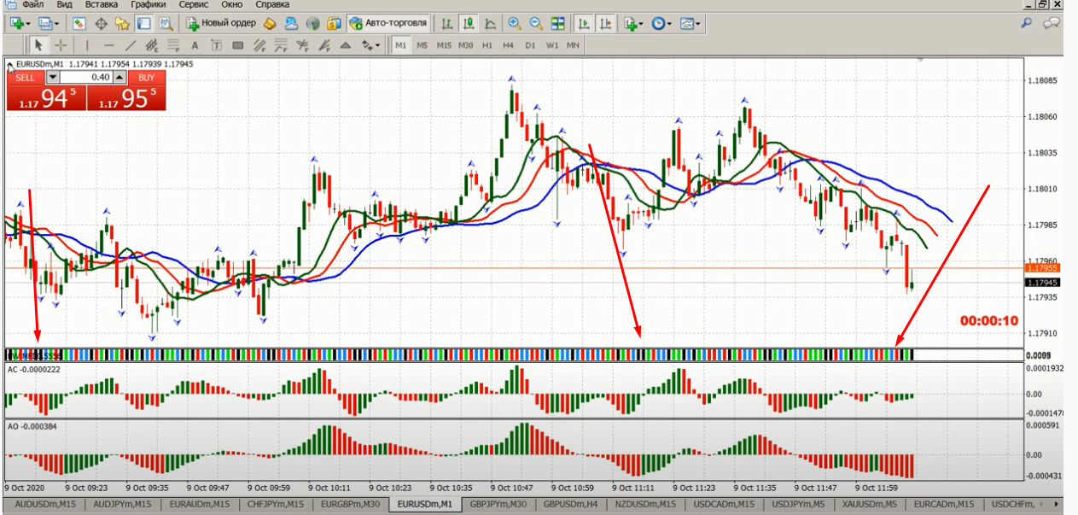1078x515 pixels.
Task: Select the trendline tool
Action: (131, 45)
